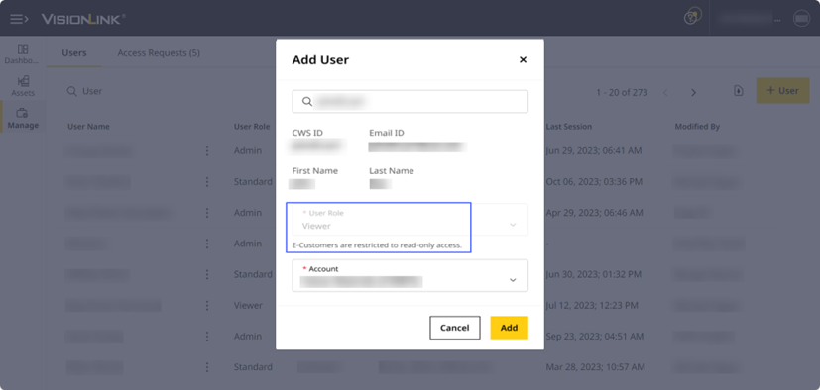Image resolution: width=820 pixels, height=390 pixels.
Task: Open kebab menu for Jun 29, 2023 user row
Action: (x=207, y=150)
